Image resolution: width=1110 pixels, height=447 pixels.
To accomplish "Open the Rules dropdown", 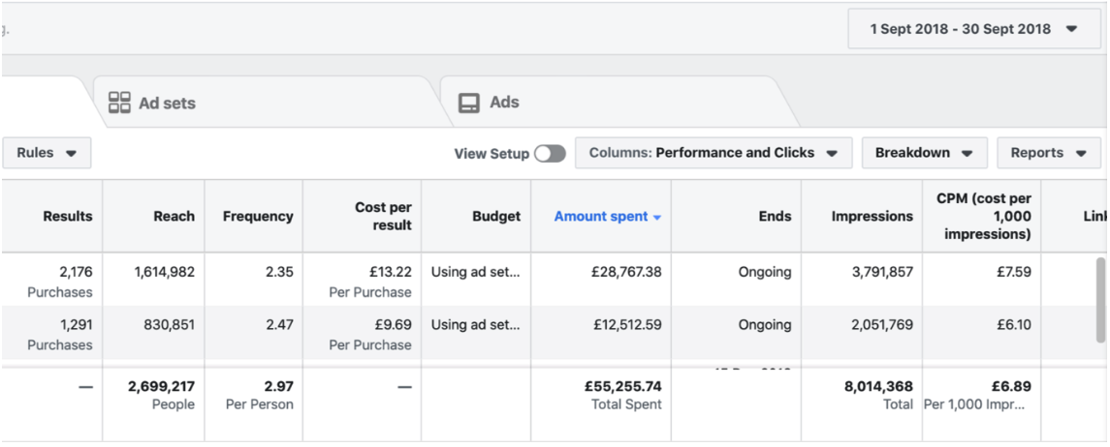I will (48, 153).
